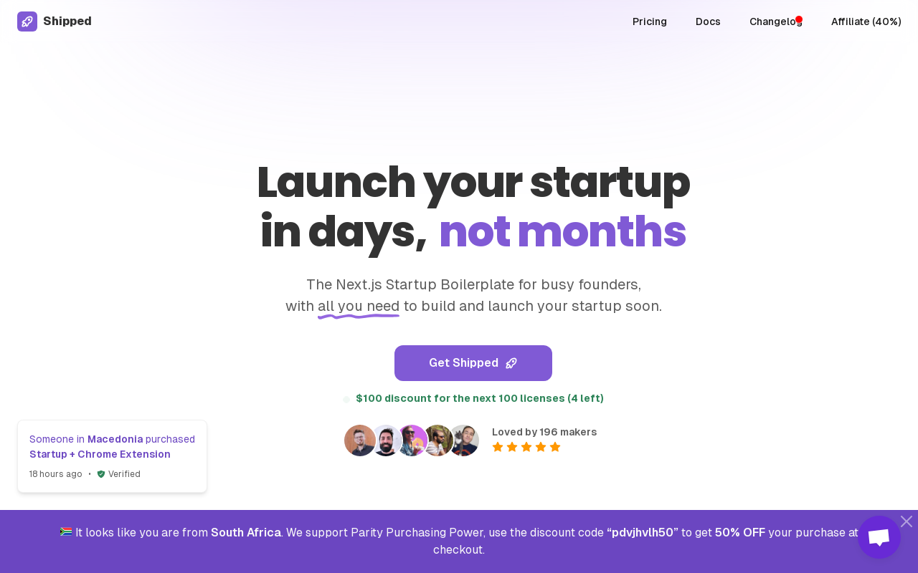Open Affiliate (40%) program page
The height and width of the screenshot is (573, 918).
point(866,21)
